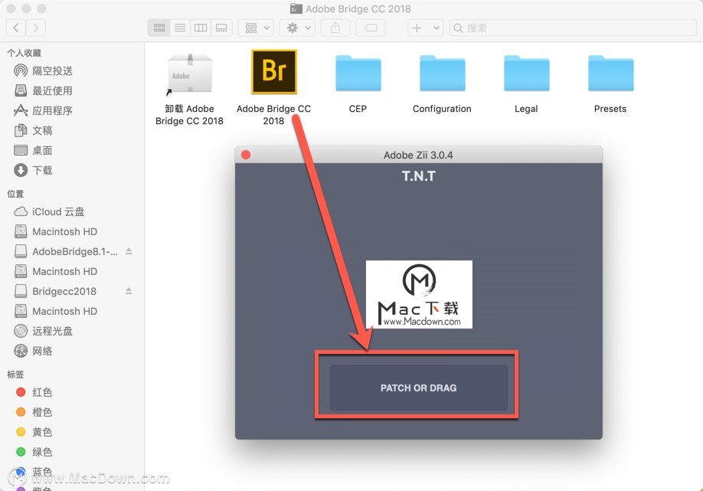Close the Adobe Zii window

point(246,155)
